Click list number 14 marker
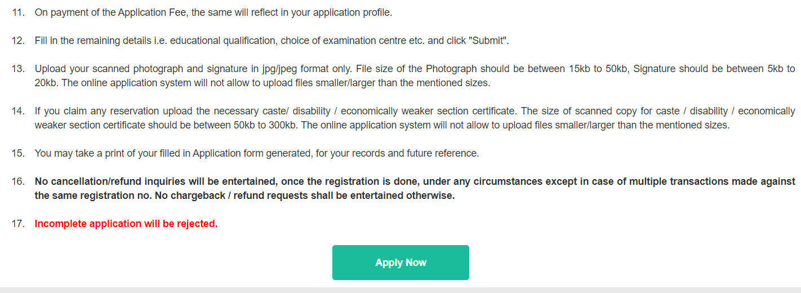The height and width of the screenshot is (293, 801). click(18, 111)
